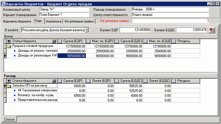Select row Представительские расходы

pos(102,100)
